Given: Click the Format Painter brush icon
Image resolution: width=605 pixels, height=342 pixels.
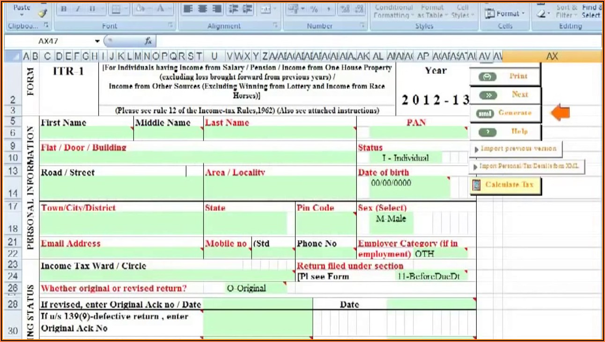Looking at the screenshot, I should [43, 14].
